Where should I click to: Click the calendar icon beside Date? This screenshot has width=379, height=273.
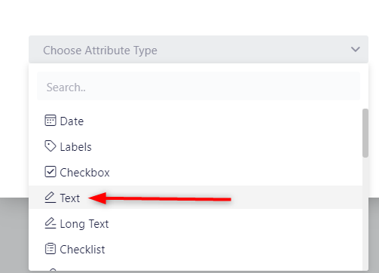click(x=50, y=121)
